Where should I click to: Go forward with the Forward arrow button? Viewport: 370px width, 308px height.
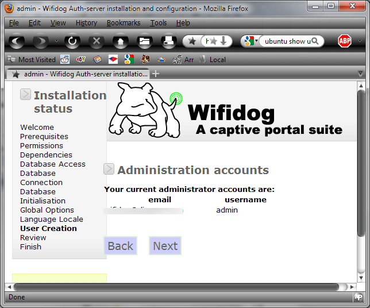pyautogui.click(x=41, y=41)
